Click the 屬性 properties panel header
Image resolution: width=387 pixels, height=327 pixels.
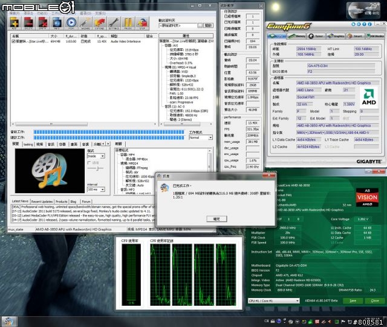point(186,36)
